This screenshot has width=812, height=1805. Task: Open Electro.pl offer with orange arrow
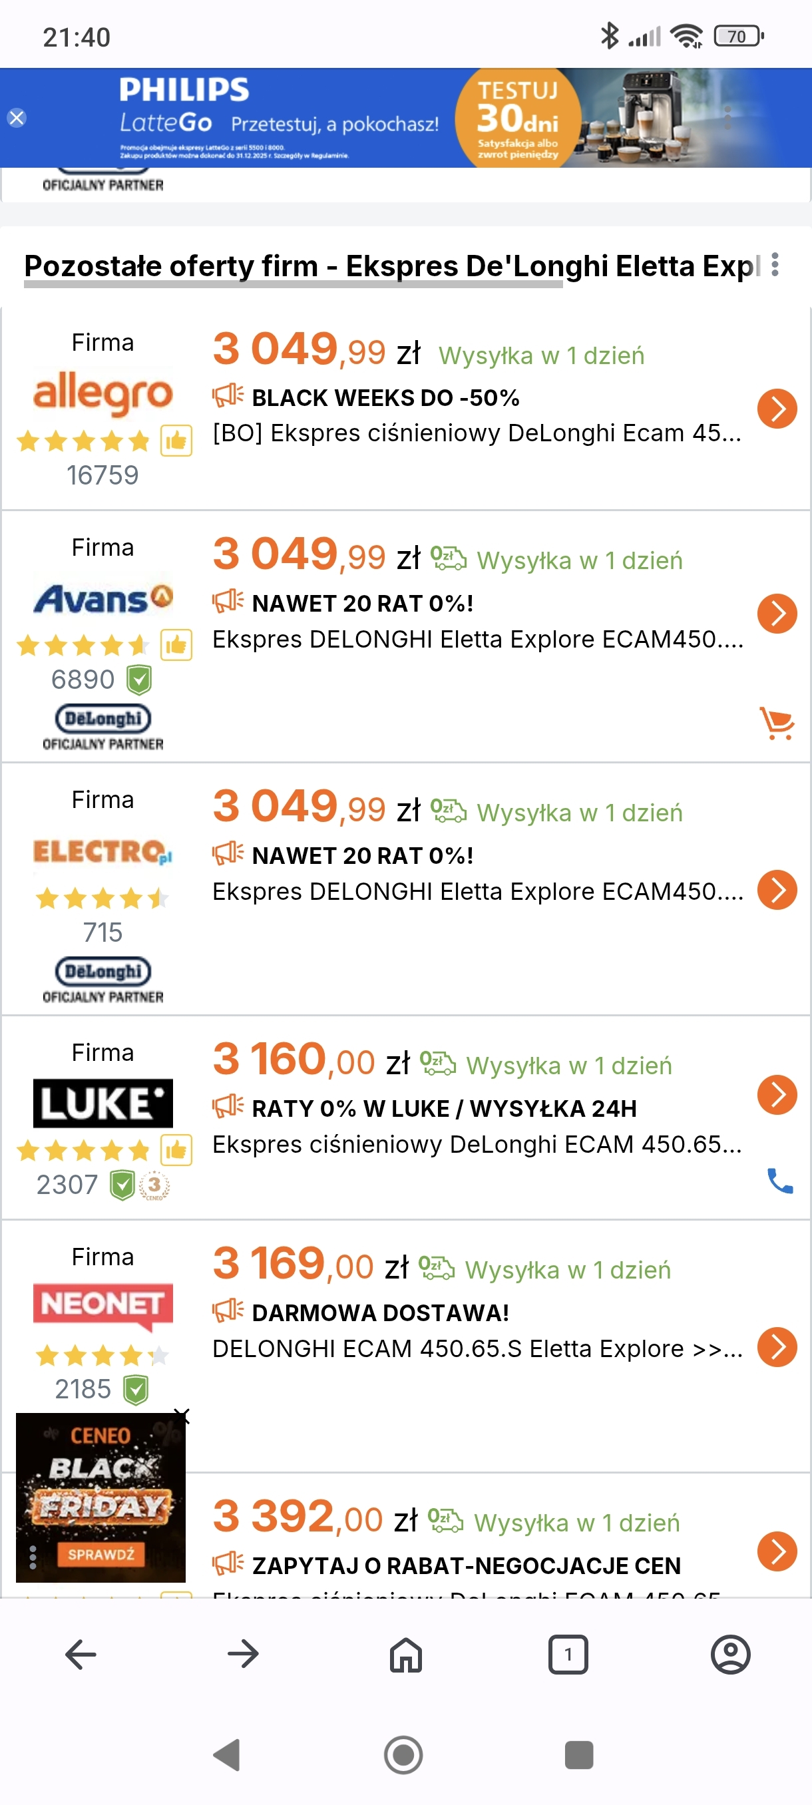point(777,890)
